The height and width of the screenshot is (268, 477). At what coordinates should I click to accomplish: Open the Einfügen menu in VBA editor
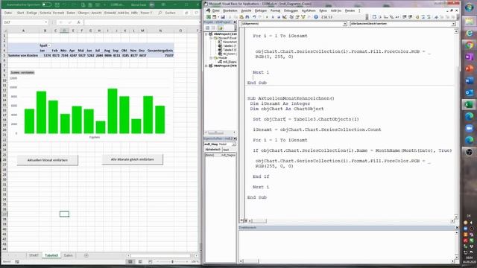[261, 10]
